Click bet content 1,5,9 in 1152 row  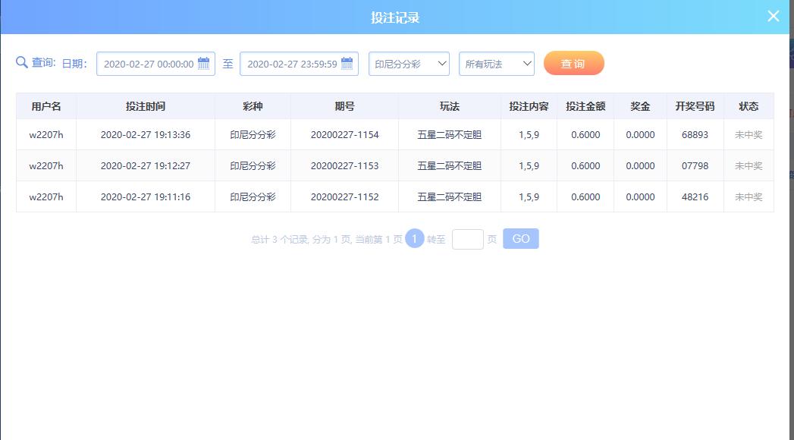tap(529, 197)
